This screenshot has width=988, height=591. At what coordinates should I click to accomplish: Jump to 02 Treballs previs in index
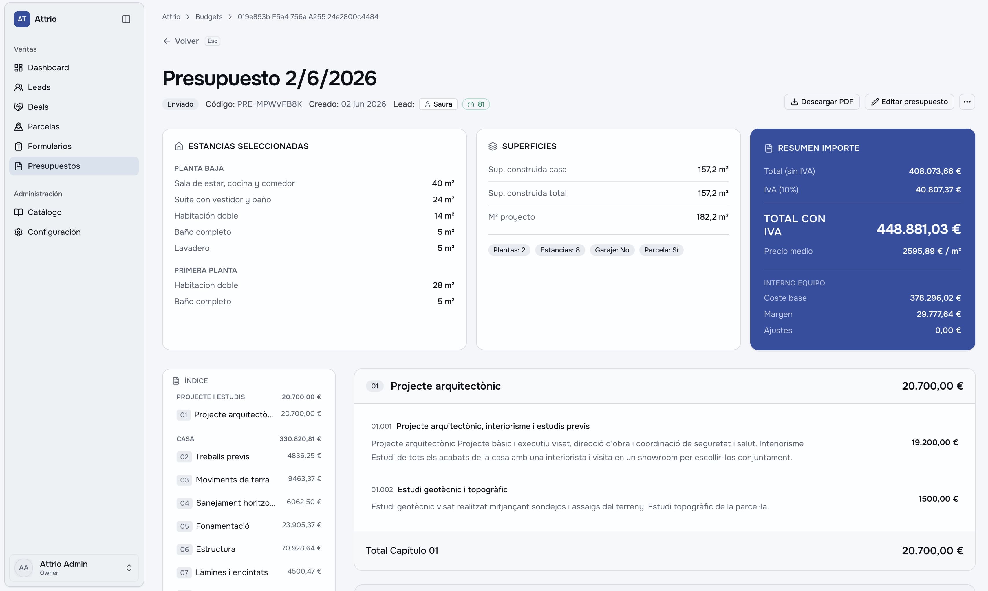pos(249,457)
